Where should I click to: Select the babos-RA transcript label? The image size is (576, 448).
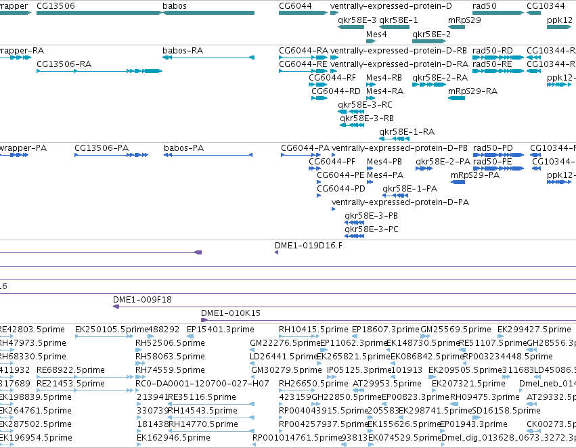183,51
